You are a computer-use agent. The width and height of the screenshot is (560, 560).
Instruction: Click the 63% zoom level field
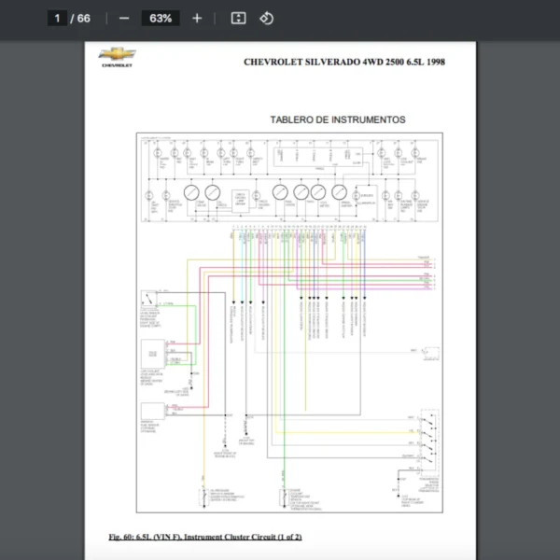tap(160, 18)
